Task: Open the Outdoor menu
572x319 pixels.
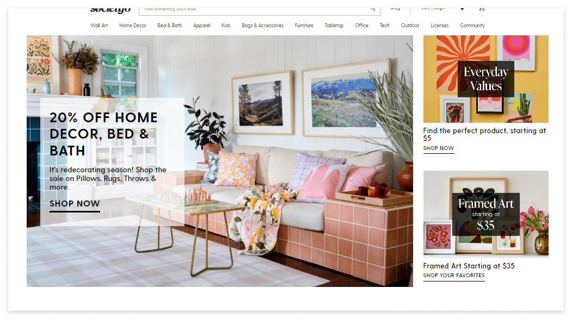Action: click(410, 26)
